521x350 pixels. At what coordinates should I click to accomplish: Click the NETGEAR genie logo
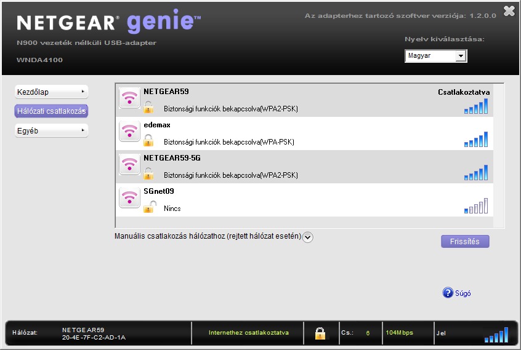coord(108,22)
